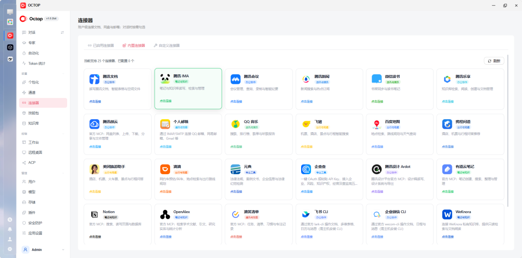The height and width of the screenshot is (258, 522).
Task: Open 对话 in the sidebar
Action: (43, 32)
